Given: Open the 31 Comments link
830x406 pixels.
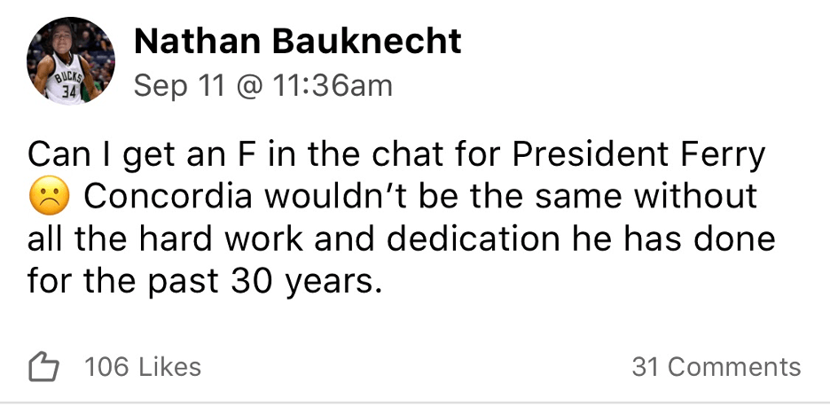Looking at the screenshot, I should coord(716,367).
